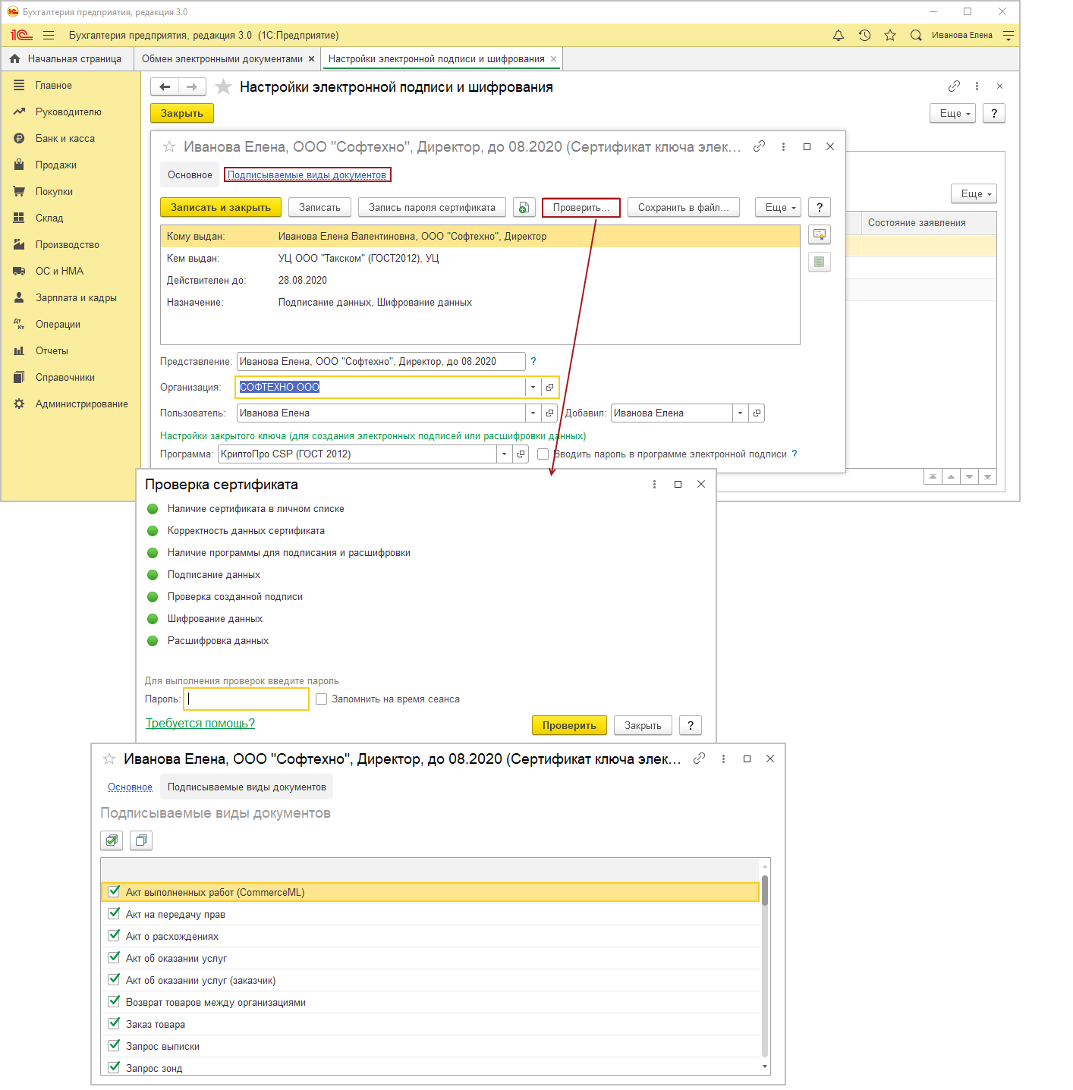
Task: Click yellow Закрыть button on settings page
Action: point(182,113)
